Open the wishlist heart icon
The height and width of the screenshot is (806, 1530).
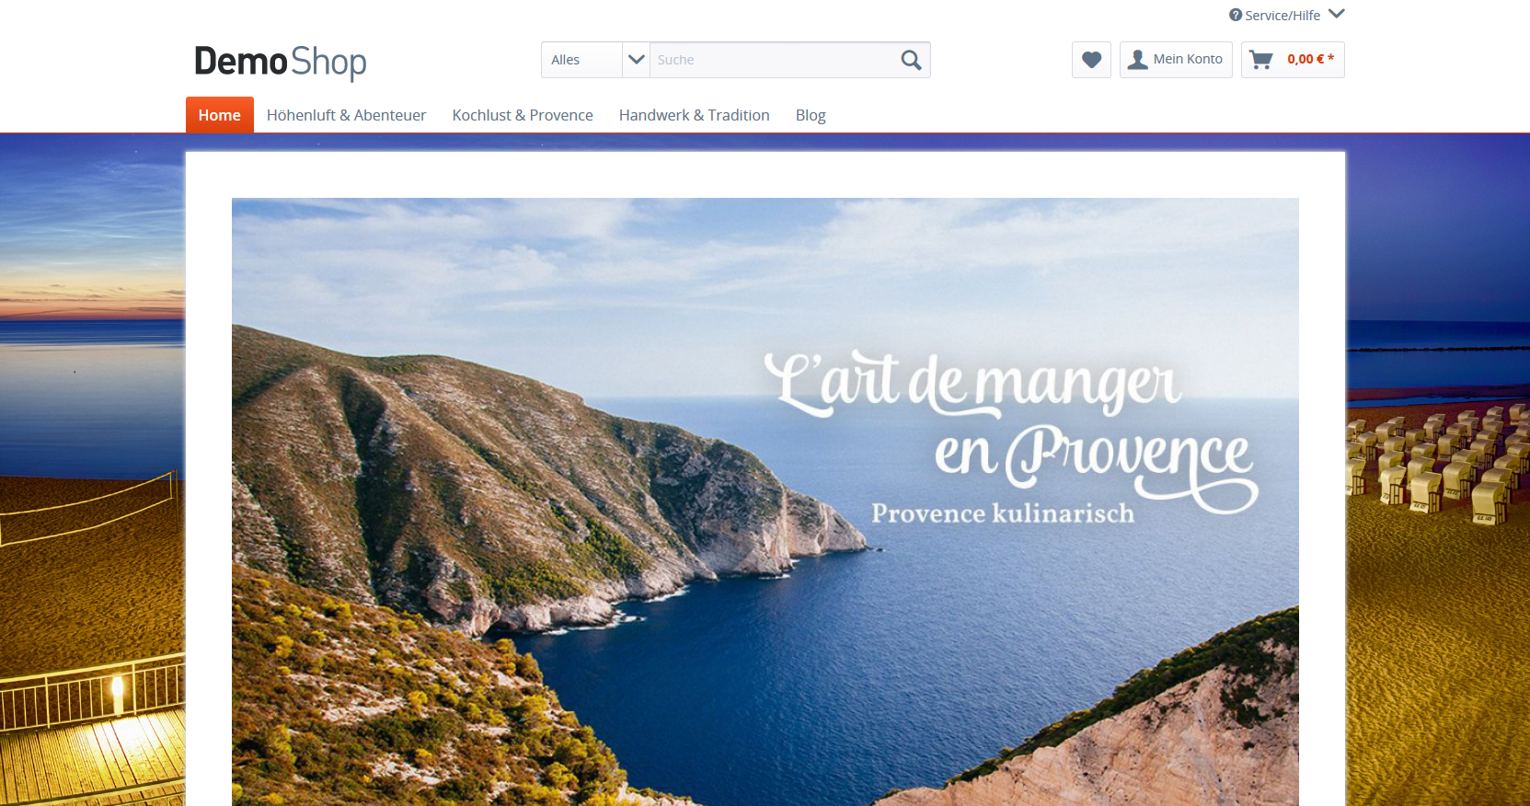1091,60
